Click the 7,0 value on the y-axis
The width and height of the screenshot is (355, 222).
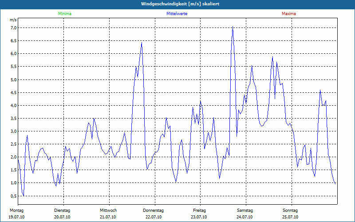[x=14, y=28]
